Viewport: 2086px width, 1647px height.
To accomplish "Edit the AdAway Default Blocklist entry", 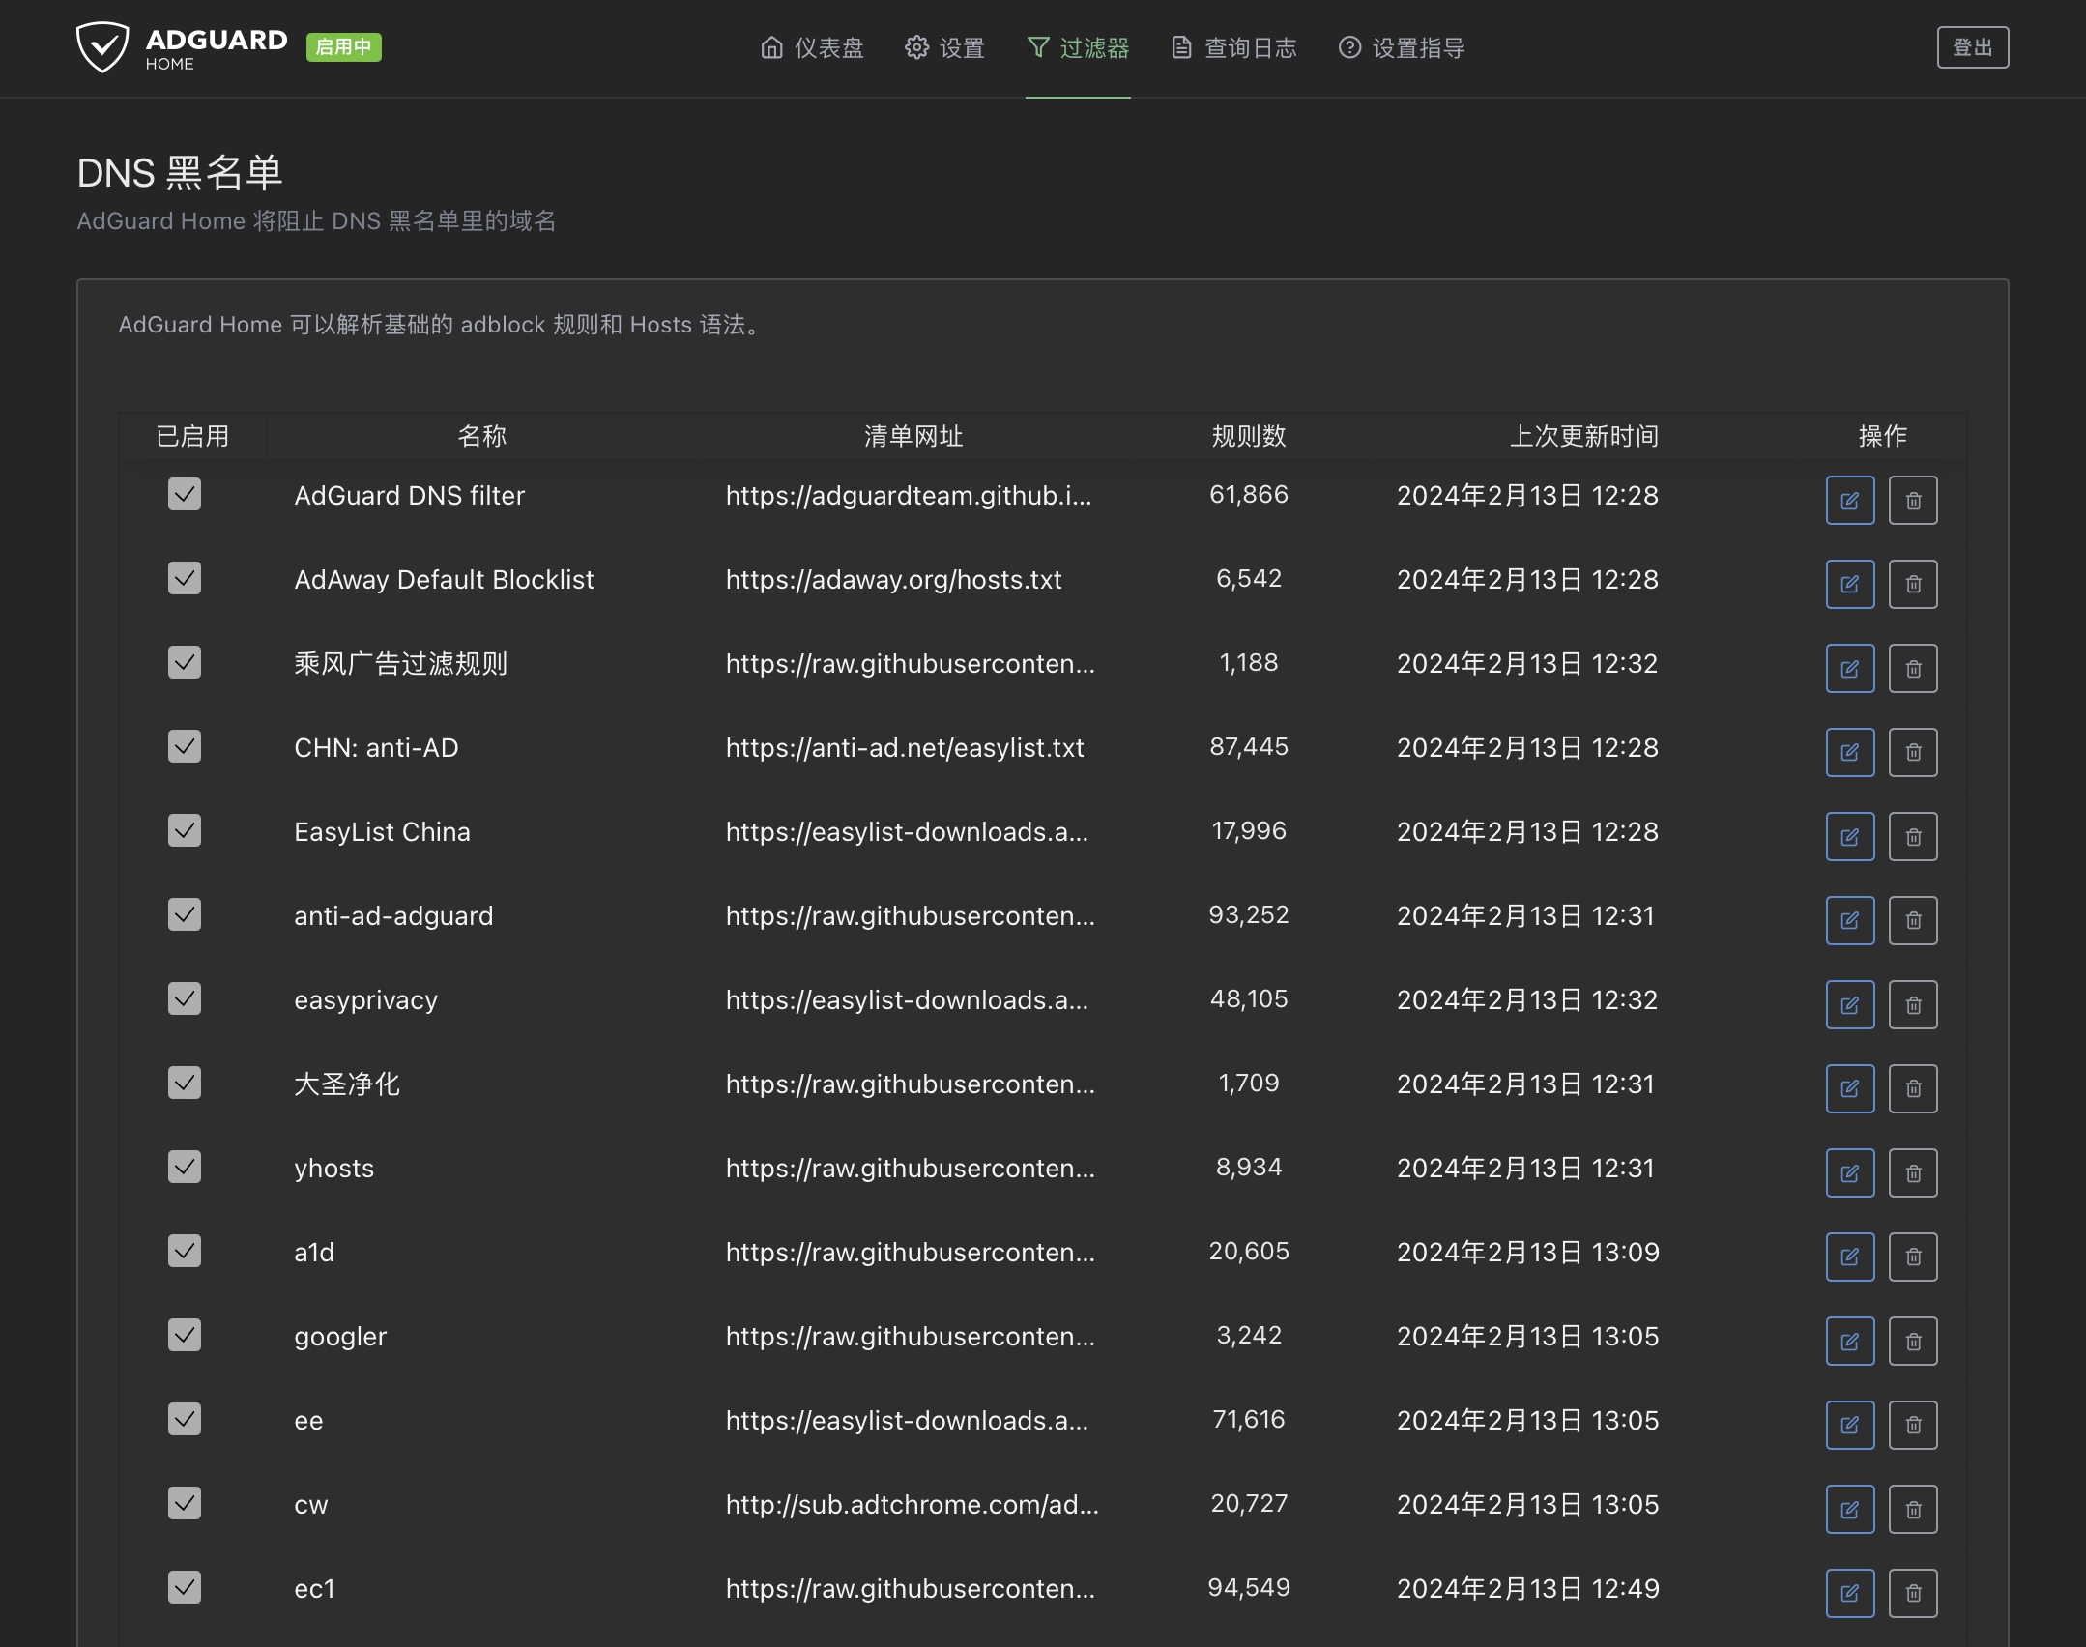I will [1849, 584].
